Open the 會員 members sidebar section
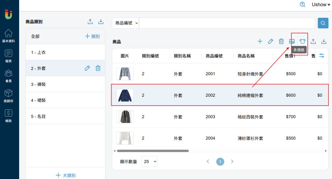Image resolution: width=332 pixels, height=179 pixels. [8, 76]
